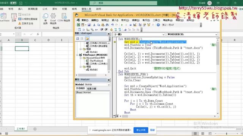The height and width of the screenshot is (136, 243).
Task: Click the Find binoculars icon in VBA toolbar
Action: click(x=107, y=25)
